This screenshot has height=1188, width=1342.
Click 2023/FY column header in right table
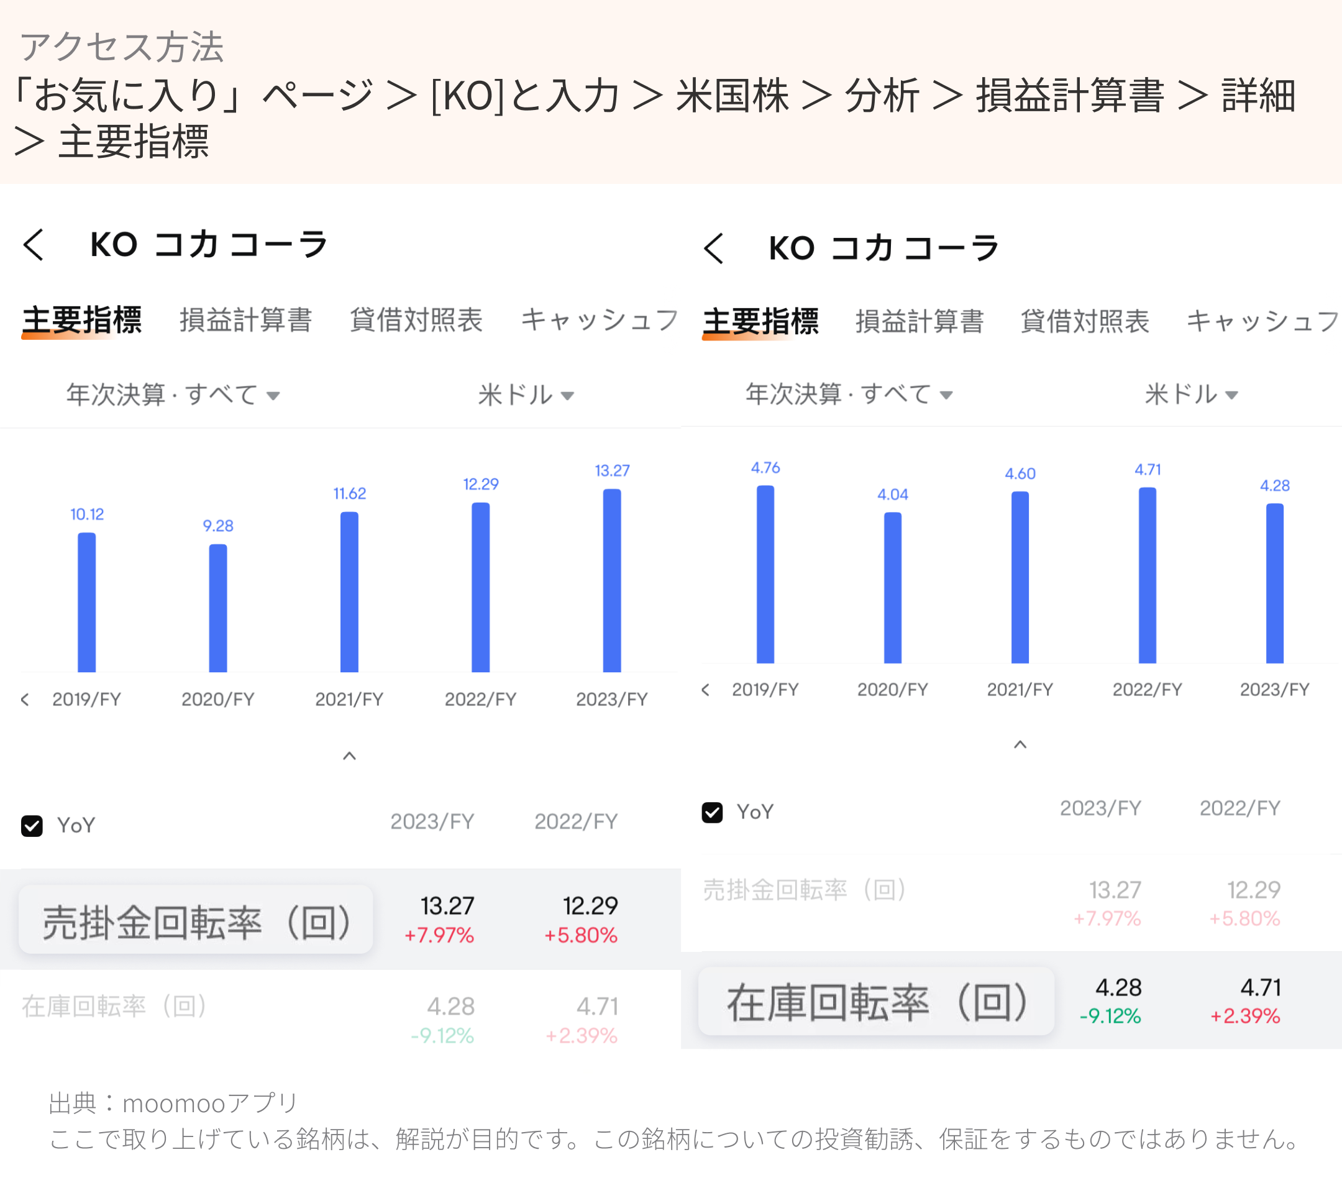tap(1100, 808)
